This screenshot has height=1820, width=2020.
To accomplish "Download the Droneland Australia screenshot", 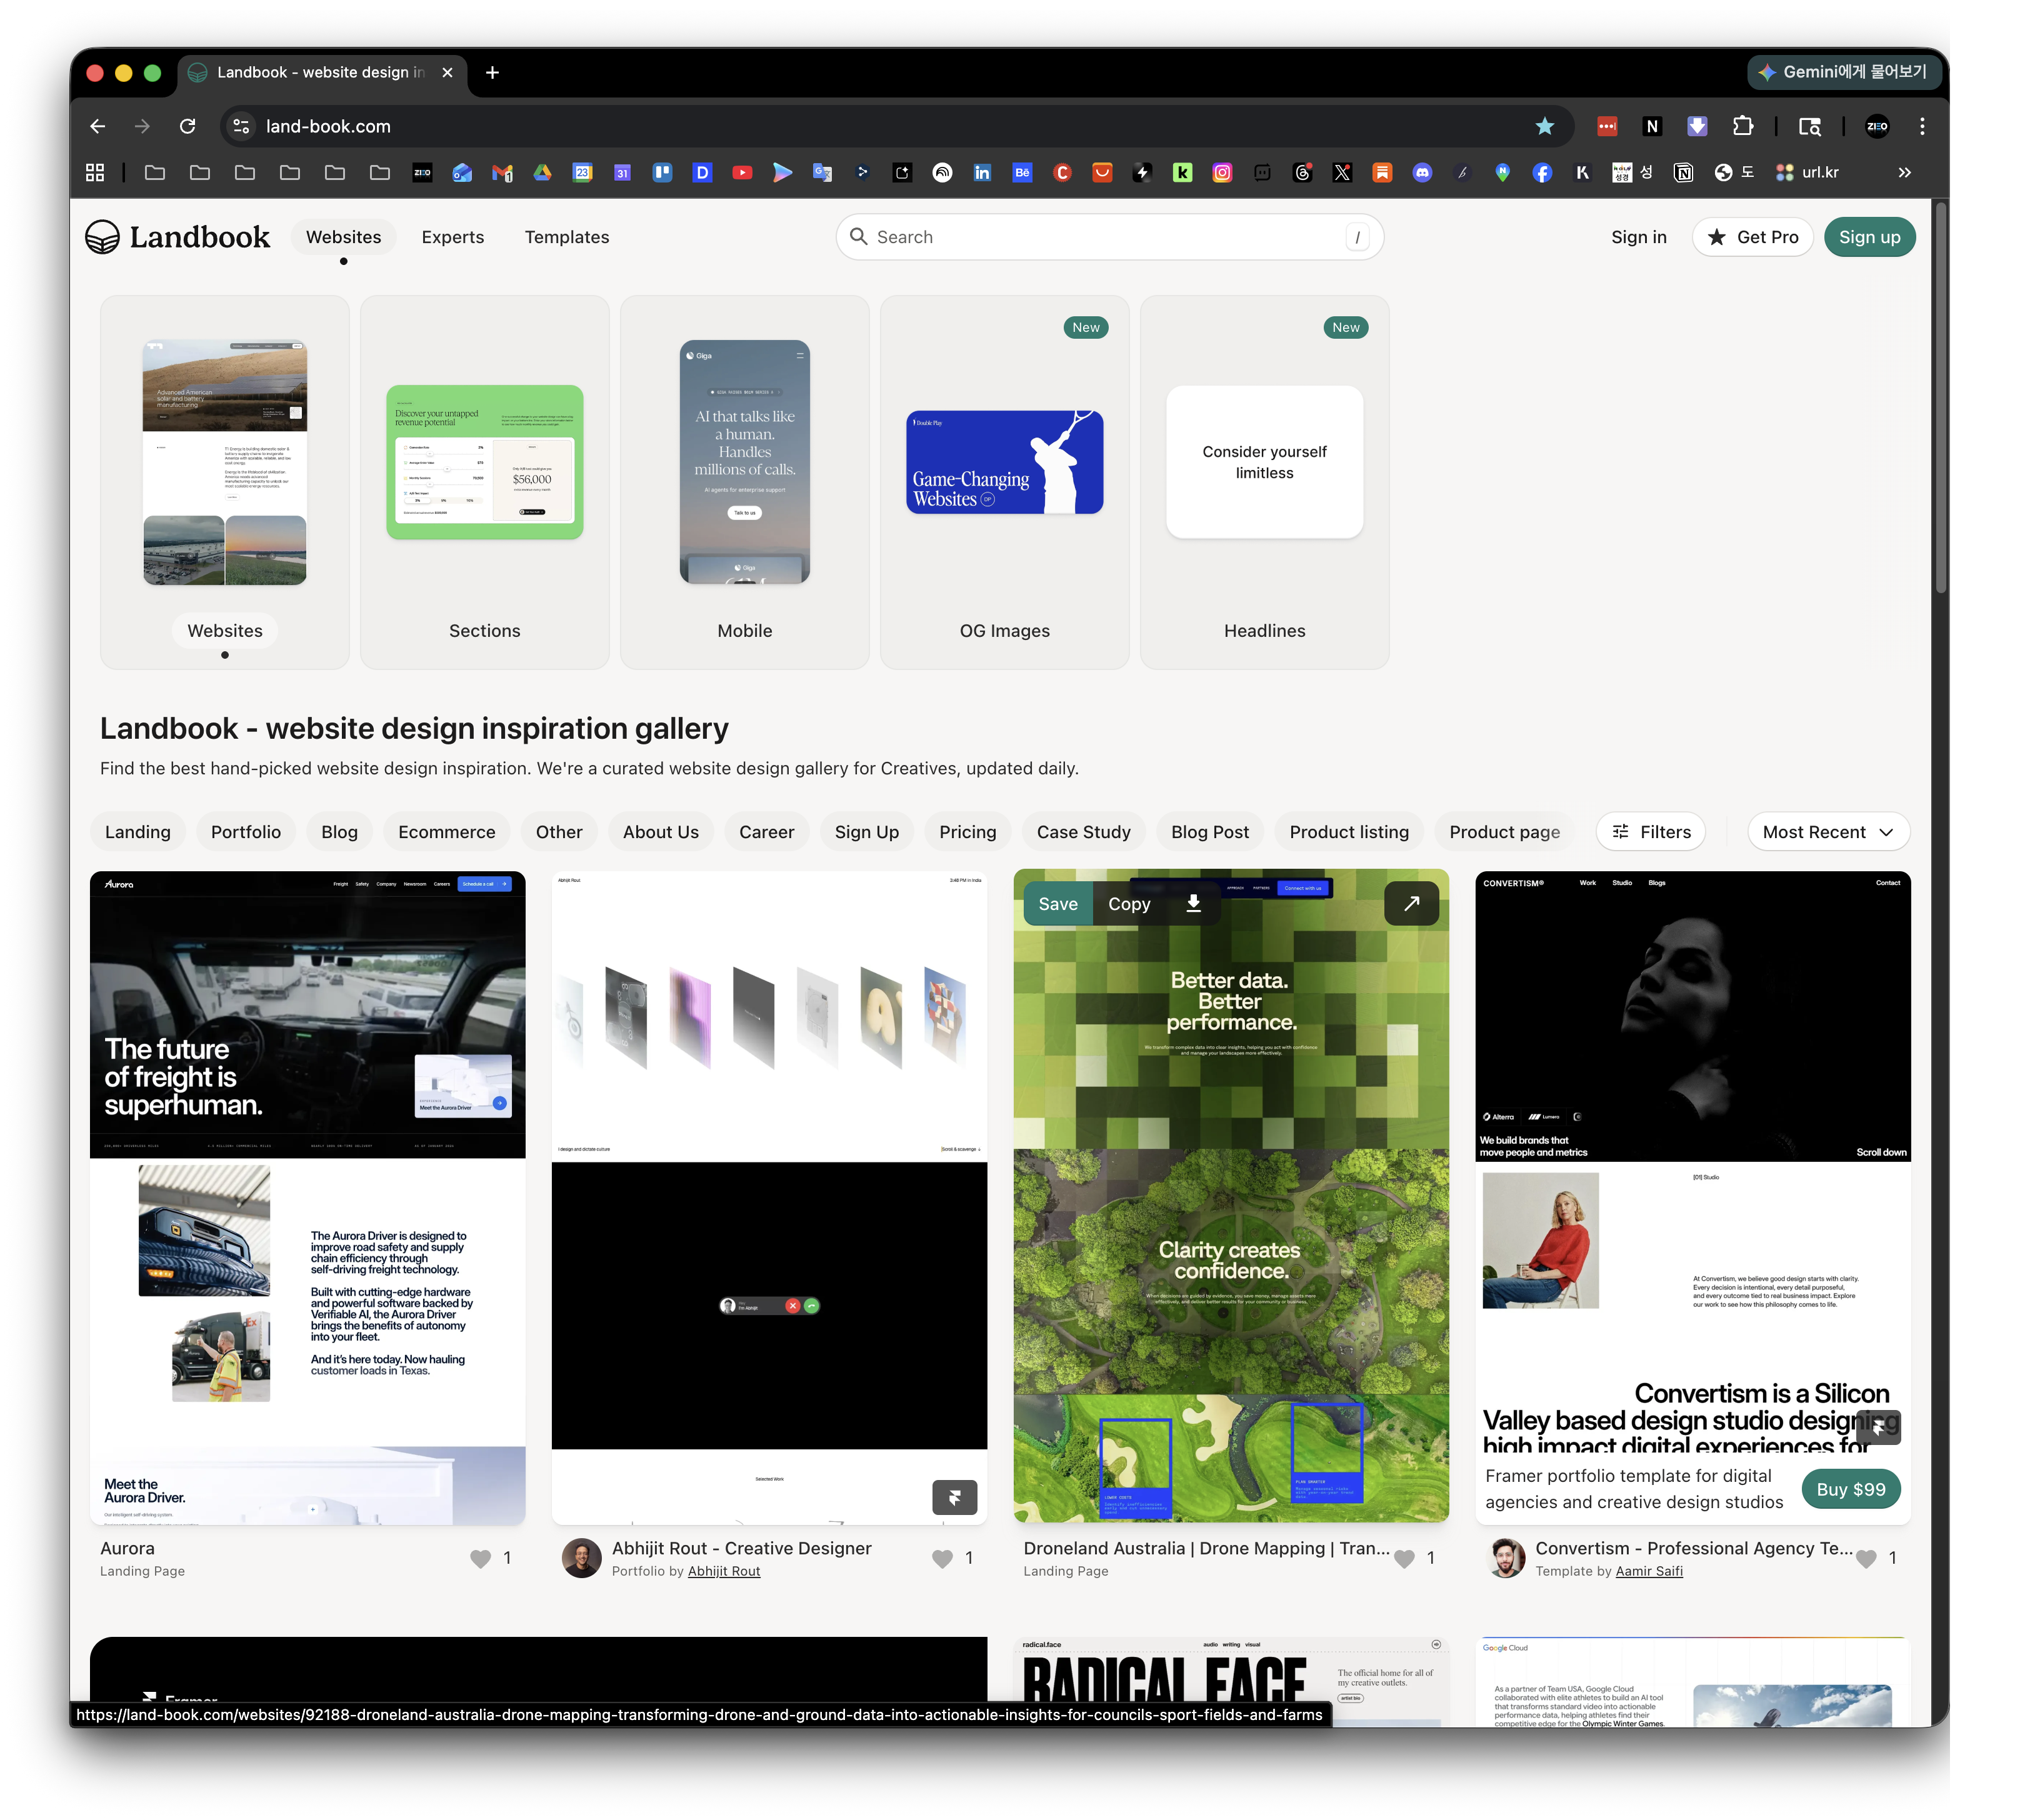I will tap(1193, 904).
